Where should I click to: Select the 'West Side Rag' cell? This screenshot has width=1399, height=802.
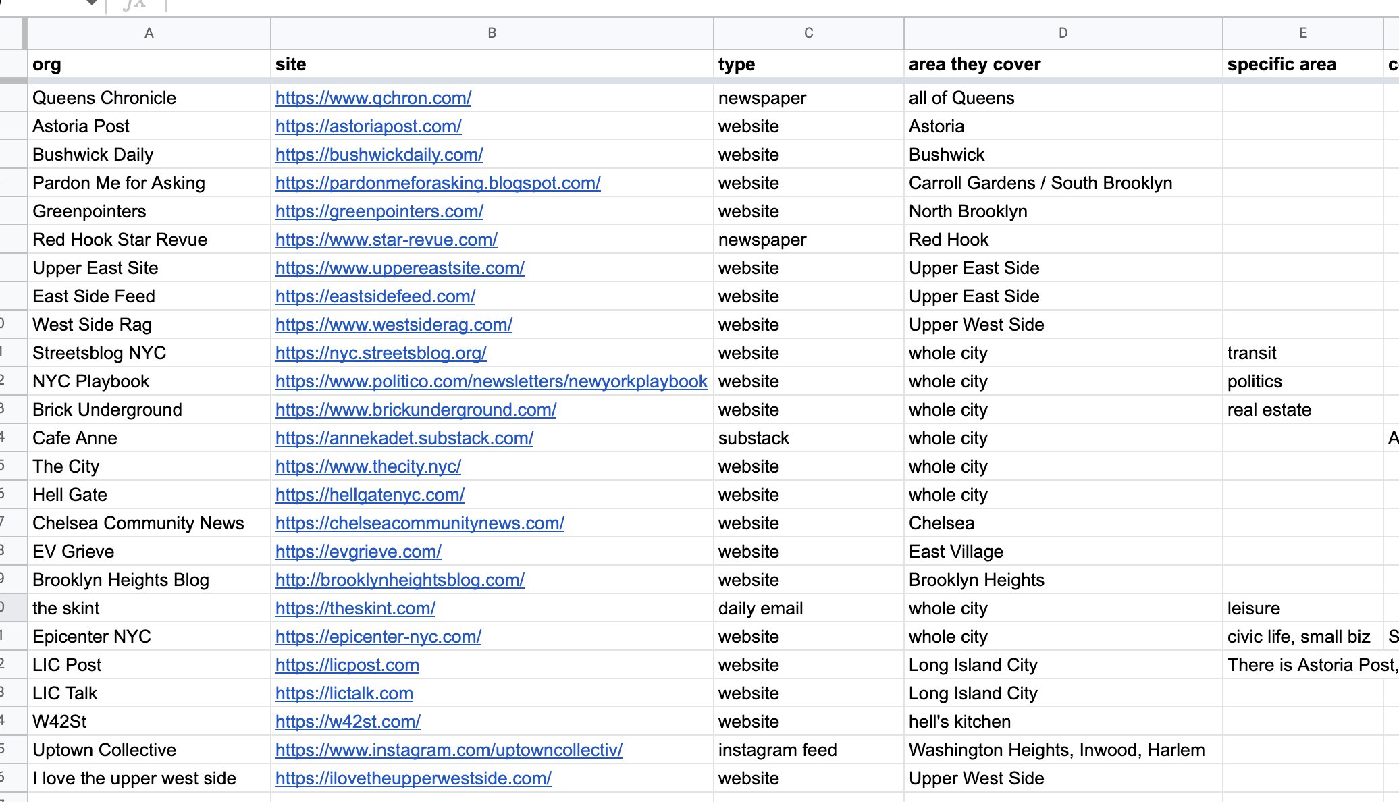point(149,325)
